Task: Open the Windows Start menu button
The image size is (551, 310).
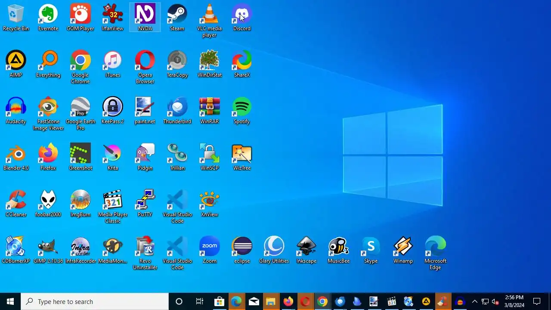Action: pos(10,301)
